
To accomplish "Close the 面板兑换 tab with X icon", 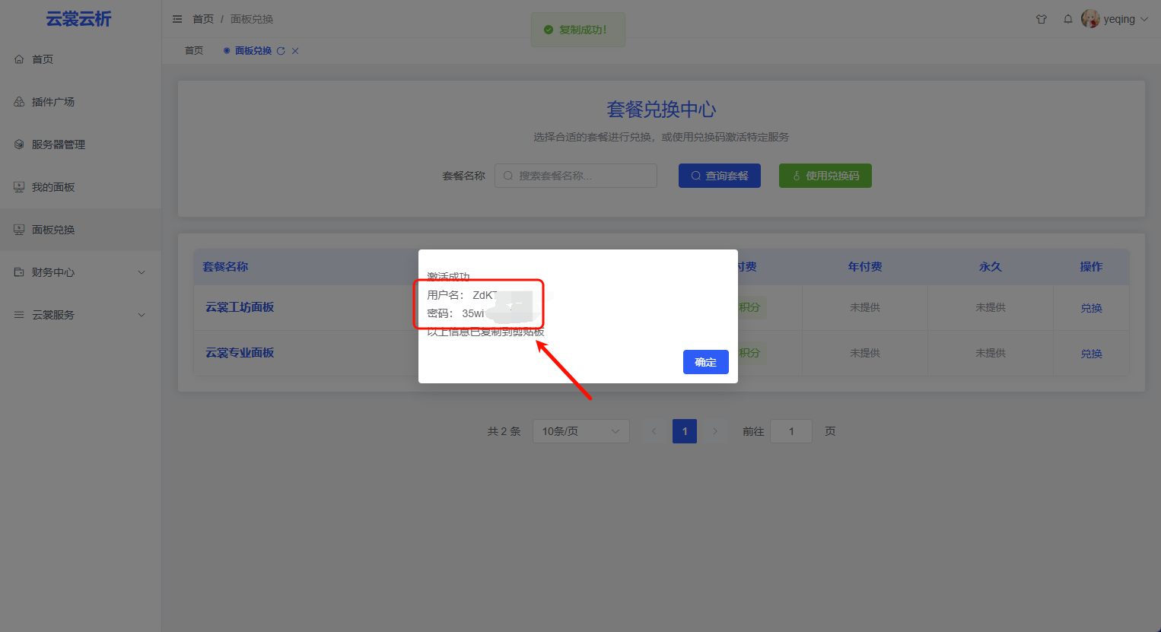I will point(295,51).
